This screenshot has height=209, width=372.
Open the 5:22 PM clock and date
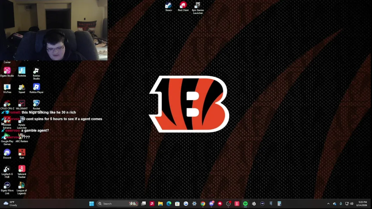pos(362,204)
